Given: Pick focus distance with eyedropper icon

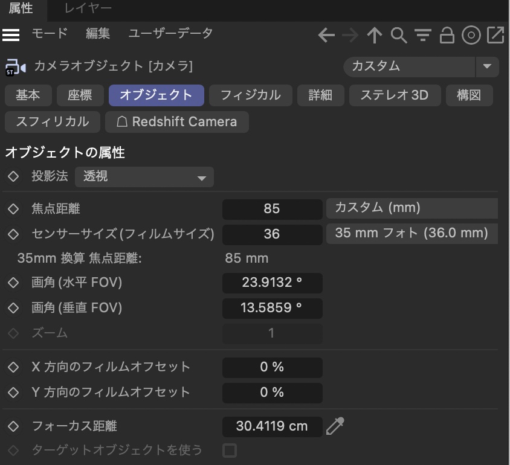Looking at the screenshot, I should pos(335,426).
